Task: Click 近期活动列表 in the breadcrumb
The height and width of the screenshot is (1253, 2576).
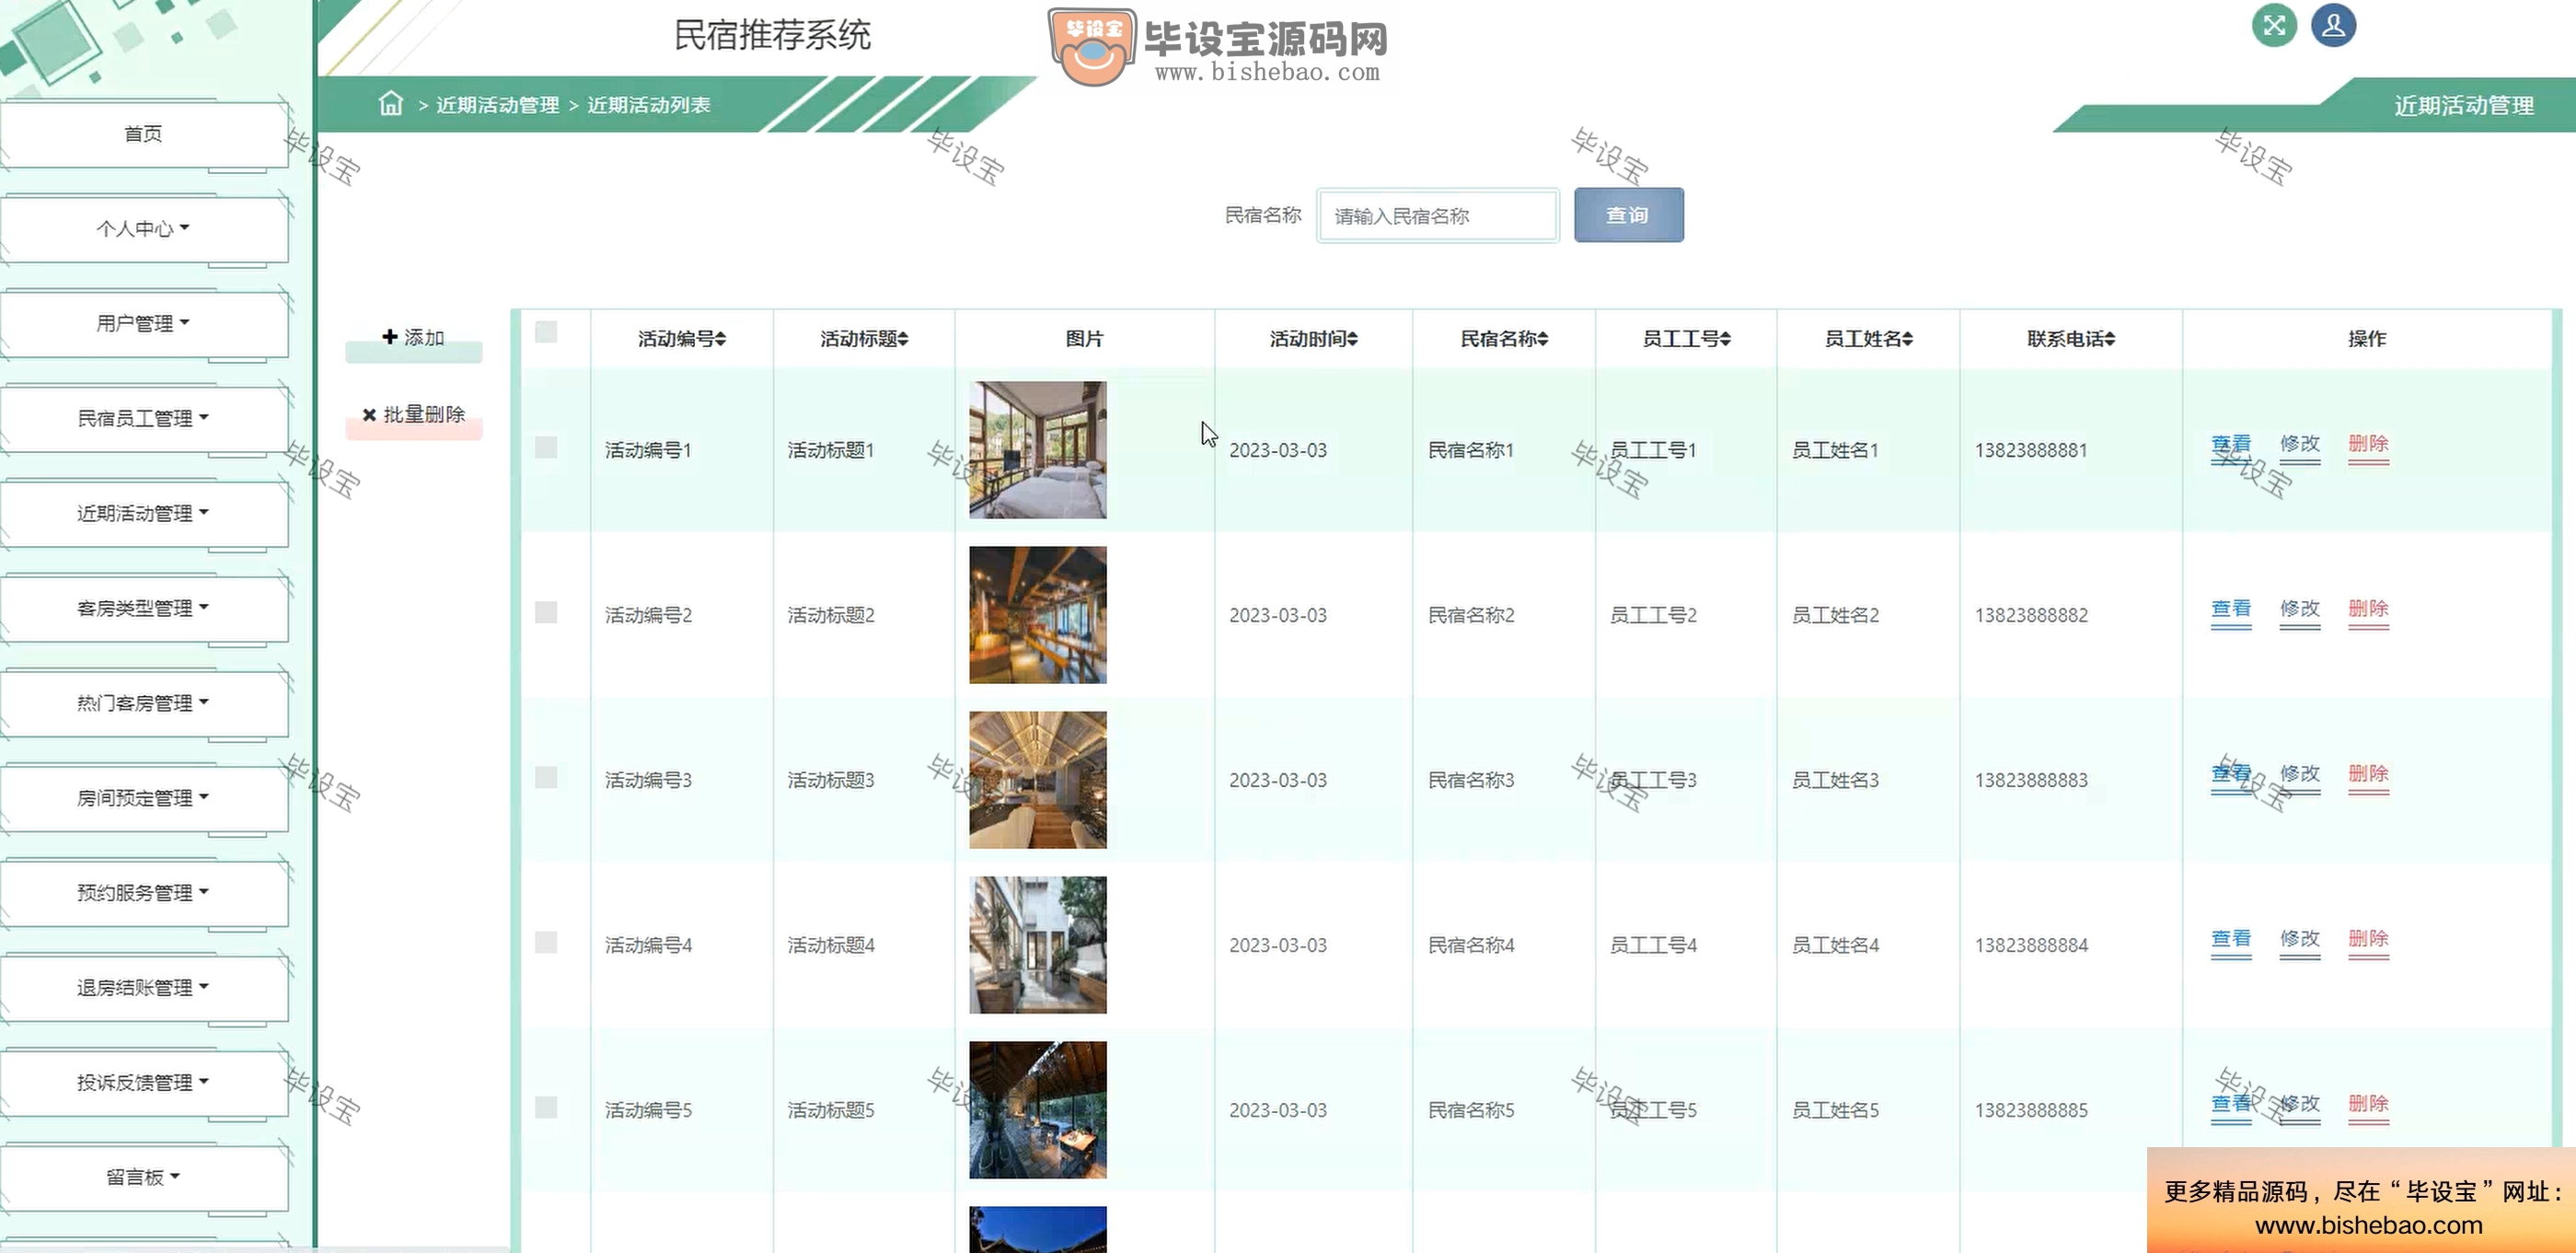Action: pos(648,105)
